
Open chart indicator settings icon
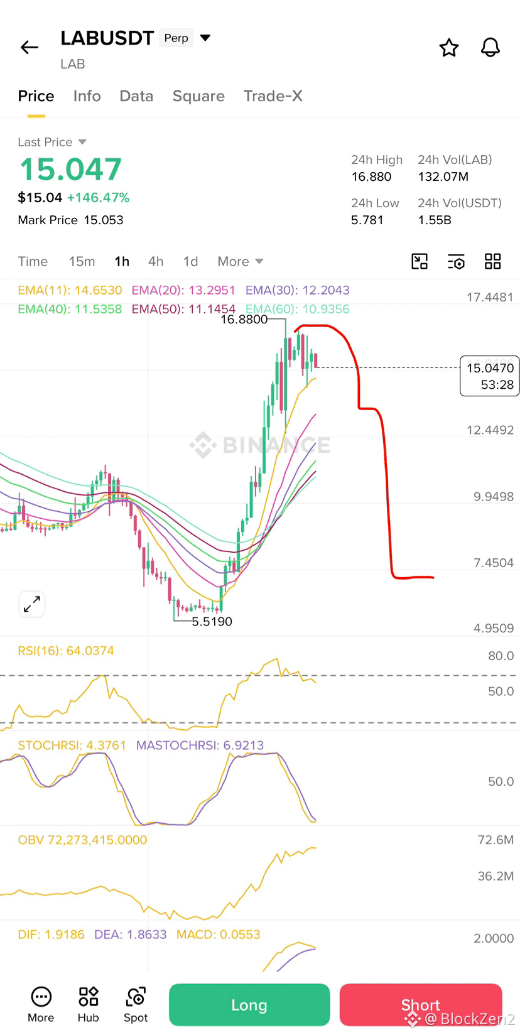tap(456, 262)
